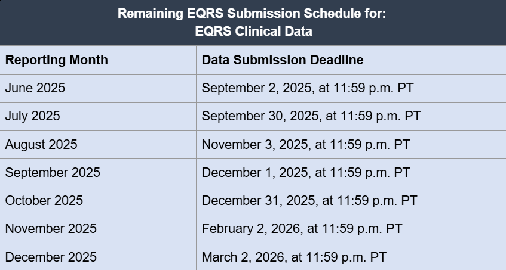Click the 'EQRS Clinical Data' heading text

(x=253, y=31)
